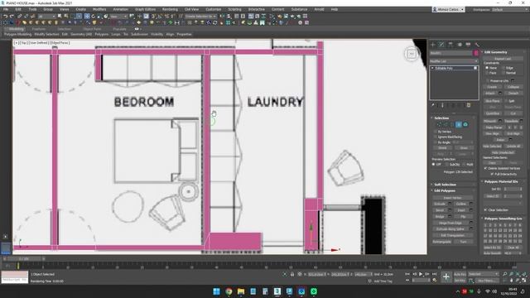Open Google Chrome from the Windows taskbar
This screenshot has width=530, height=298.
pos(229,291)
